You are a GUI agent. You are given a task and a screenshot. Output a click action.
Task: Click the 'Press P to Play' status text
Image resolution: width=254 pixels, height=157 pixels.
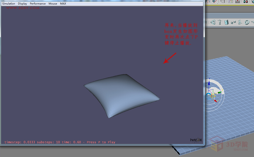(101, 142)
